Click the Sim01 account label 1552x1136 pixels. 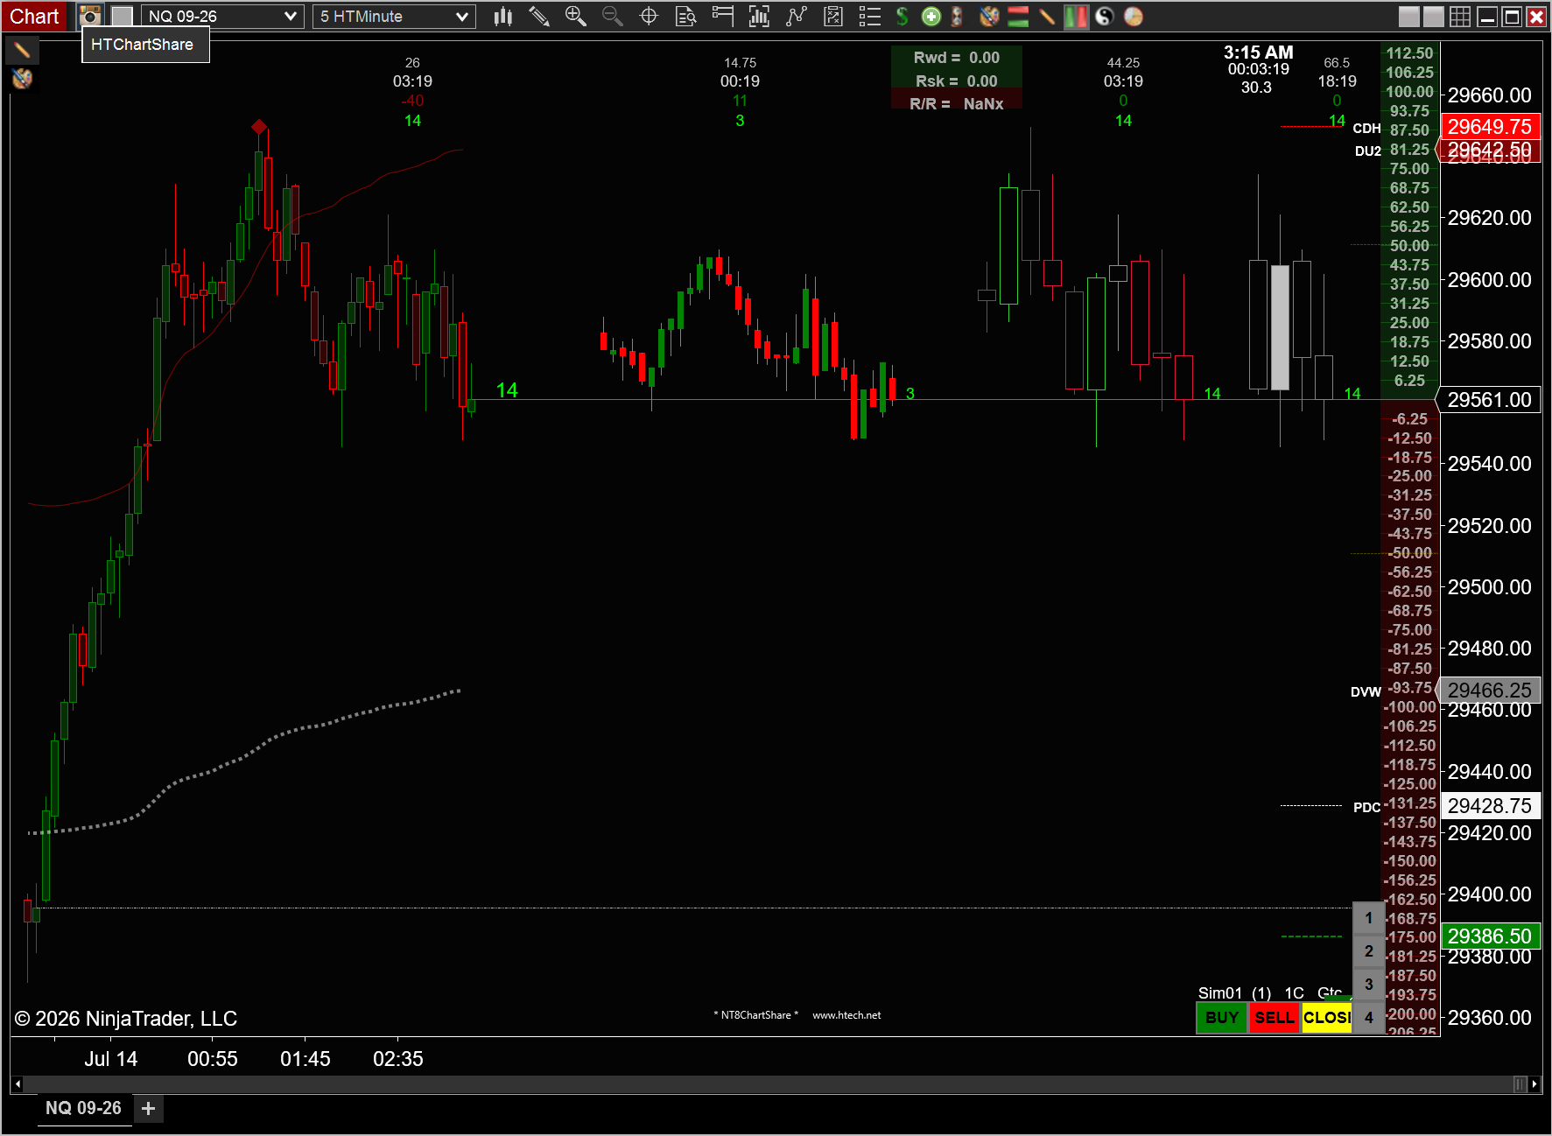(1220, 992)
